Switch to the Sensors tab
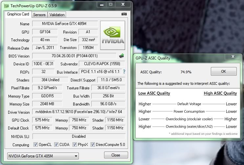The width and height of the screenshot is (244, 165). click(39, 15)
